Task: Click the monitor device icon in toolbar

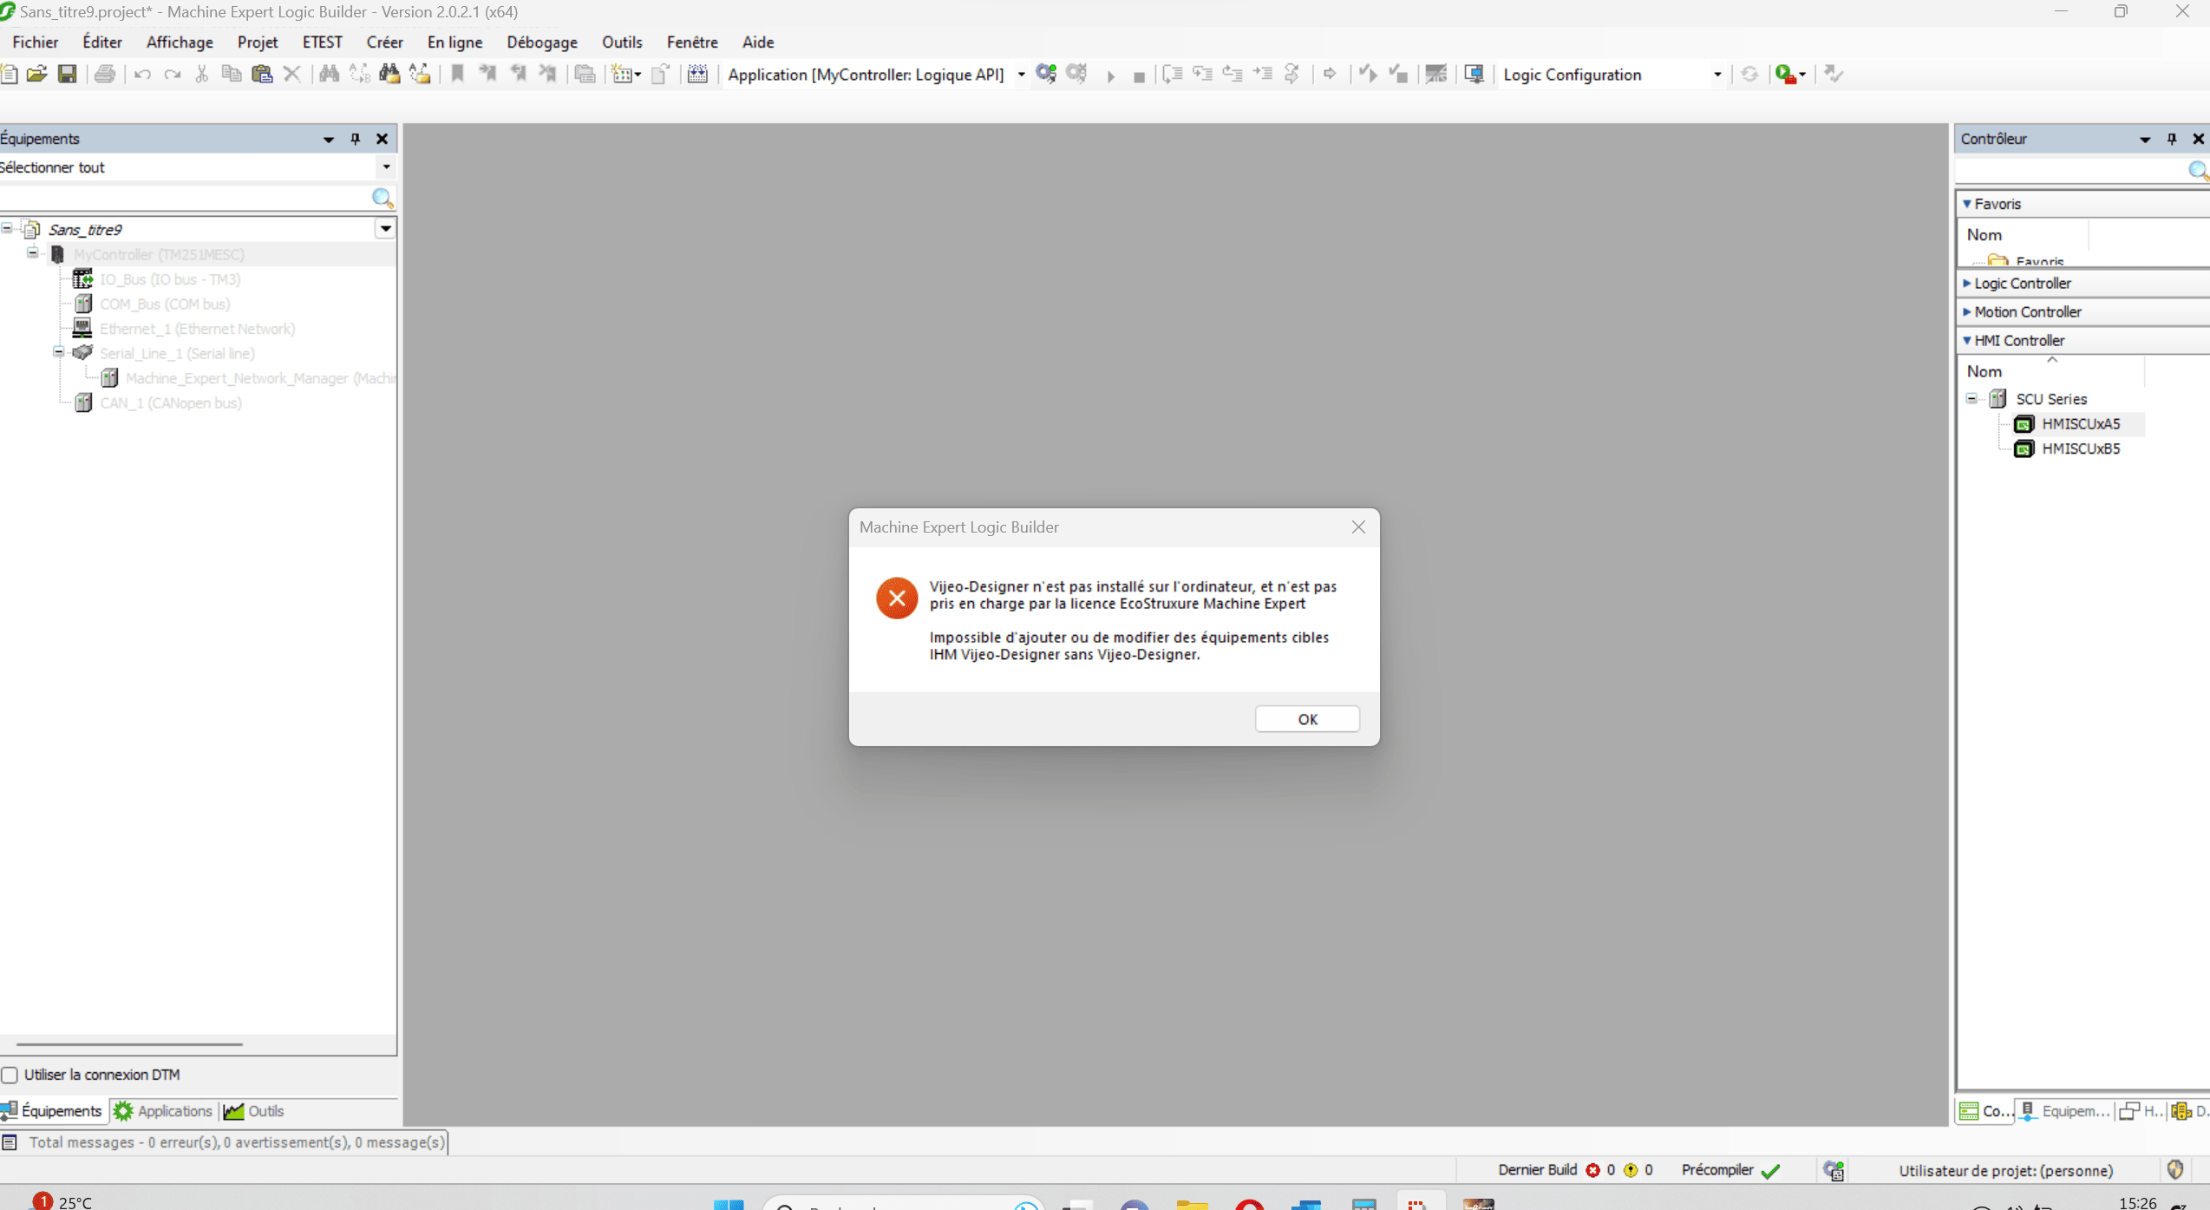Action: [x=1474, y=75]
